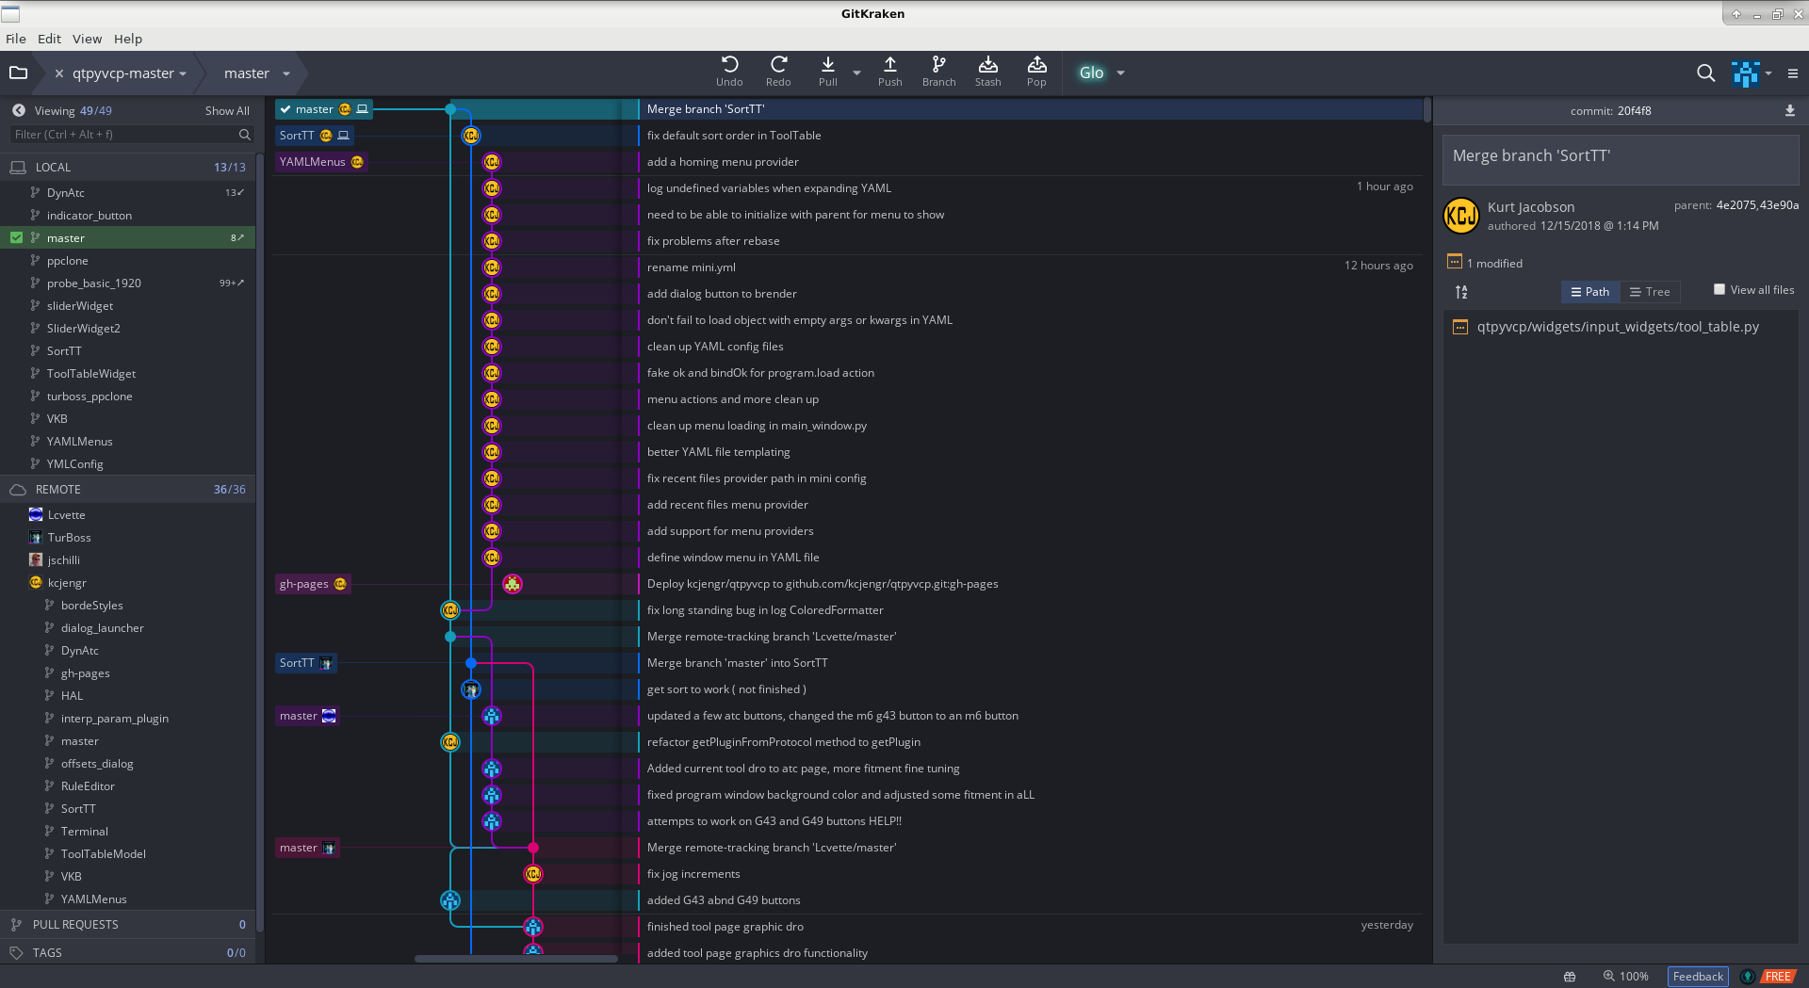Click the download icon beside commit hash

point(1789,110)
